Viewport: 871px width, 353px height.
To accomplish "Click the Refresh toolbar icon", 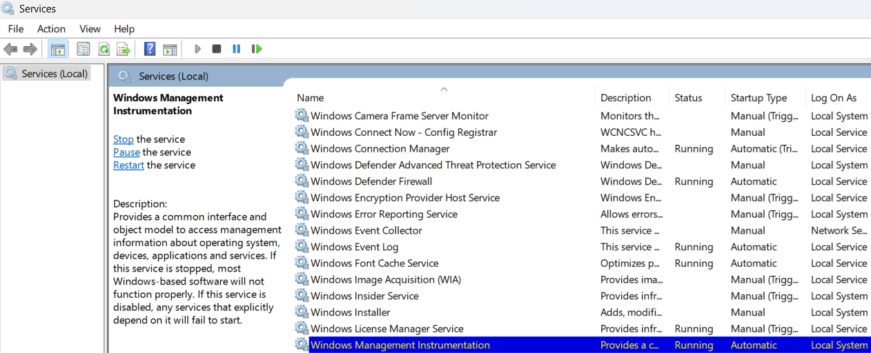I will (x=104, y=49).
